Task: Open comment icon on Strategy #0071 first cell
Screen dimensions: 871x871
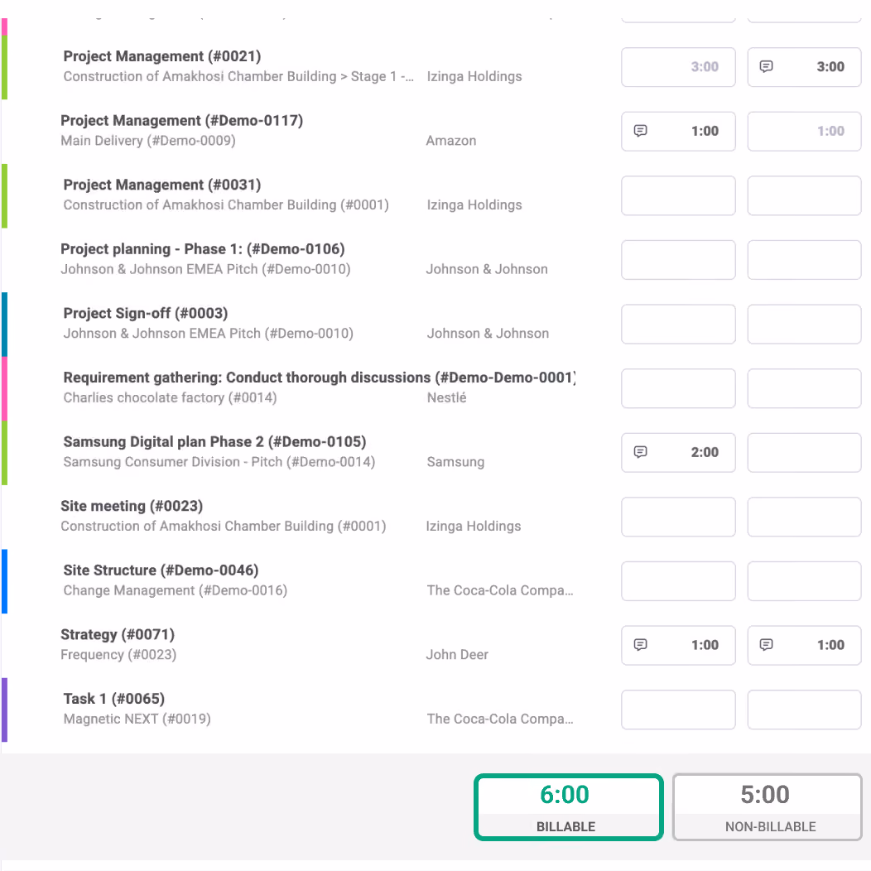Action: tap(641, 645)
